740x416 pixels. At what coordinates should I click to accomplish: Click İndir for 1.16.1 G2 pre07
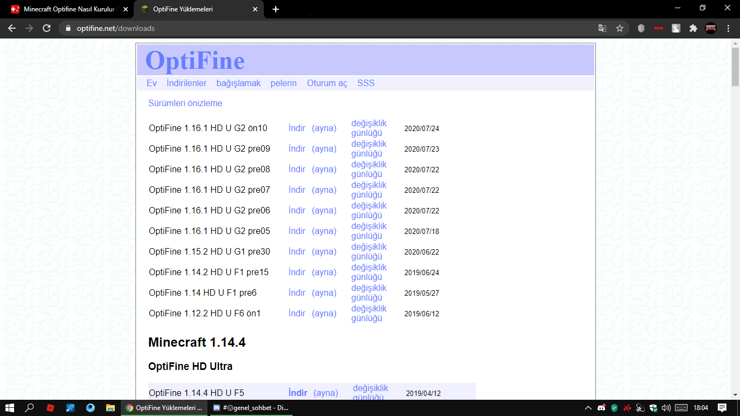pyautogui.click(x=297, y=190)
